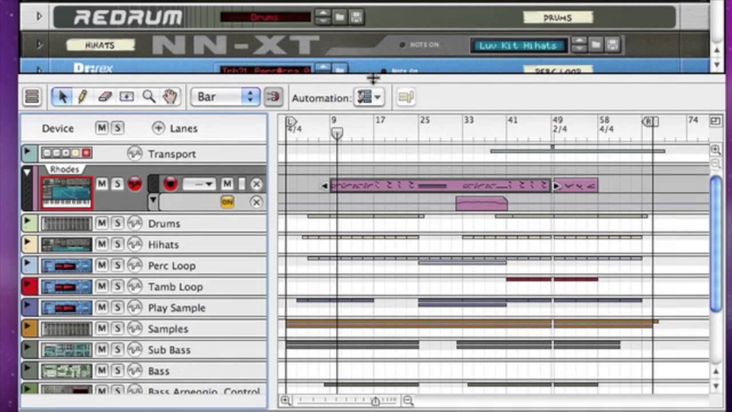Mute all tracks with header M
The image size is (732, 412).
101,128
